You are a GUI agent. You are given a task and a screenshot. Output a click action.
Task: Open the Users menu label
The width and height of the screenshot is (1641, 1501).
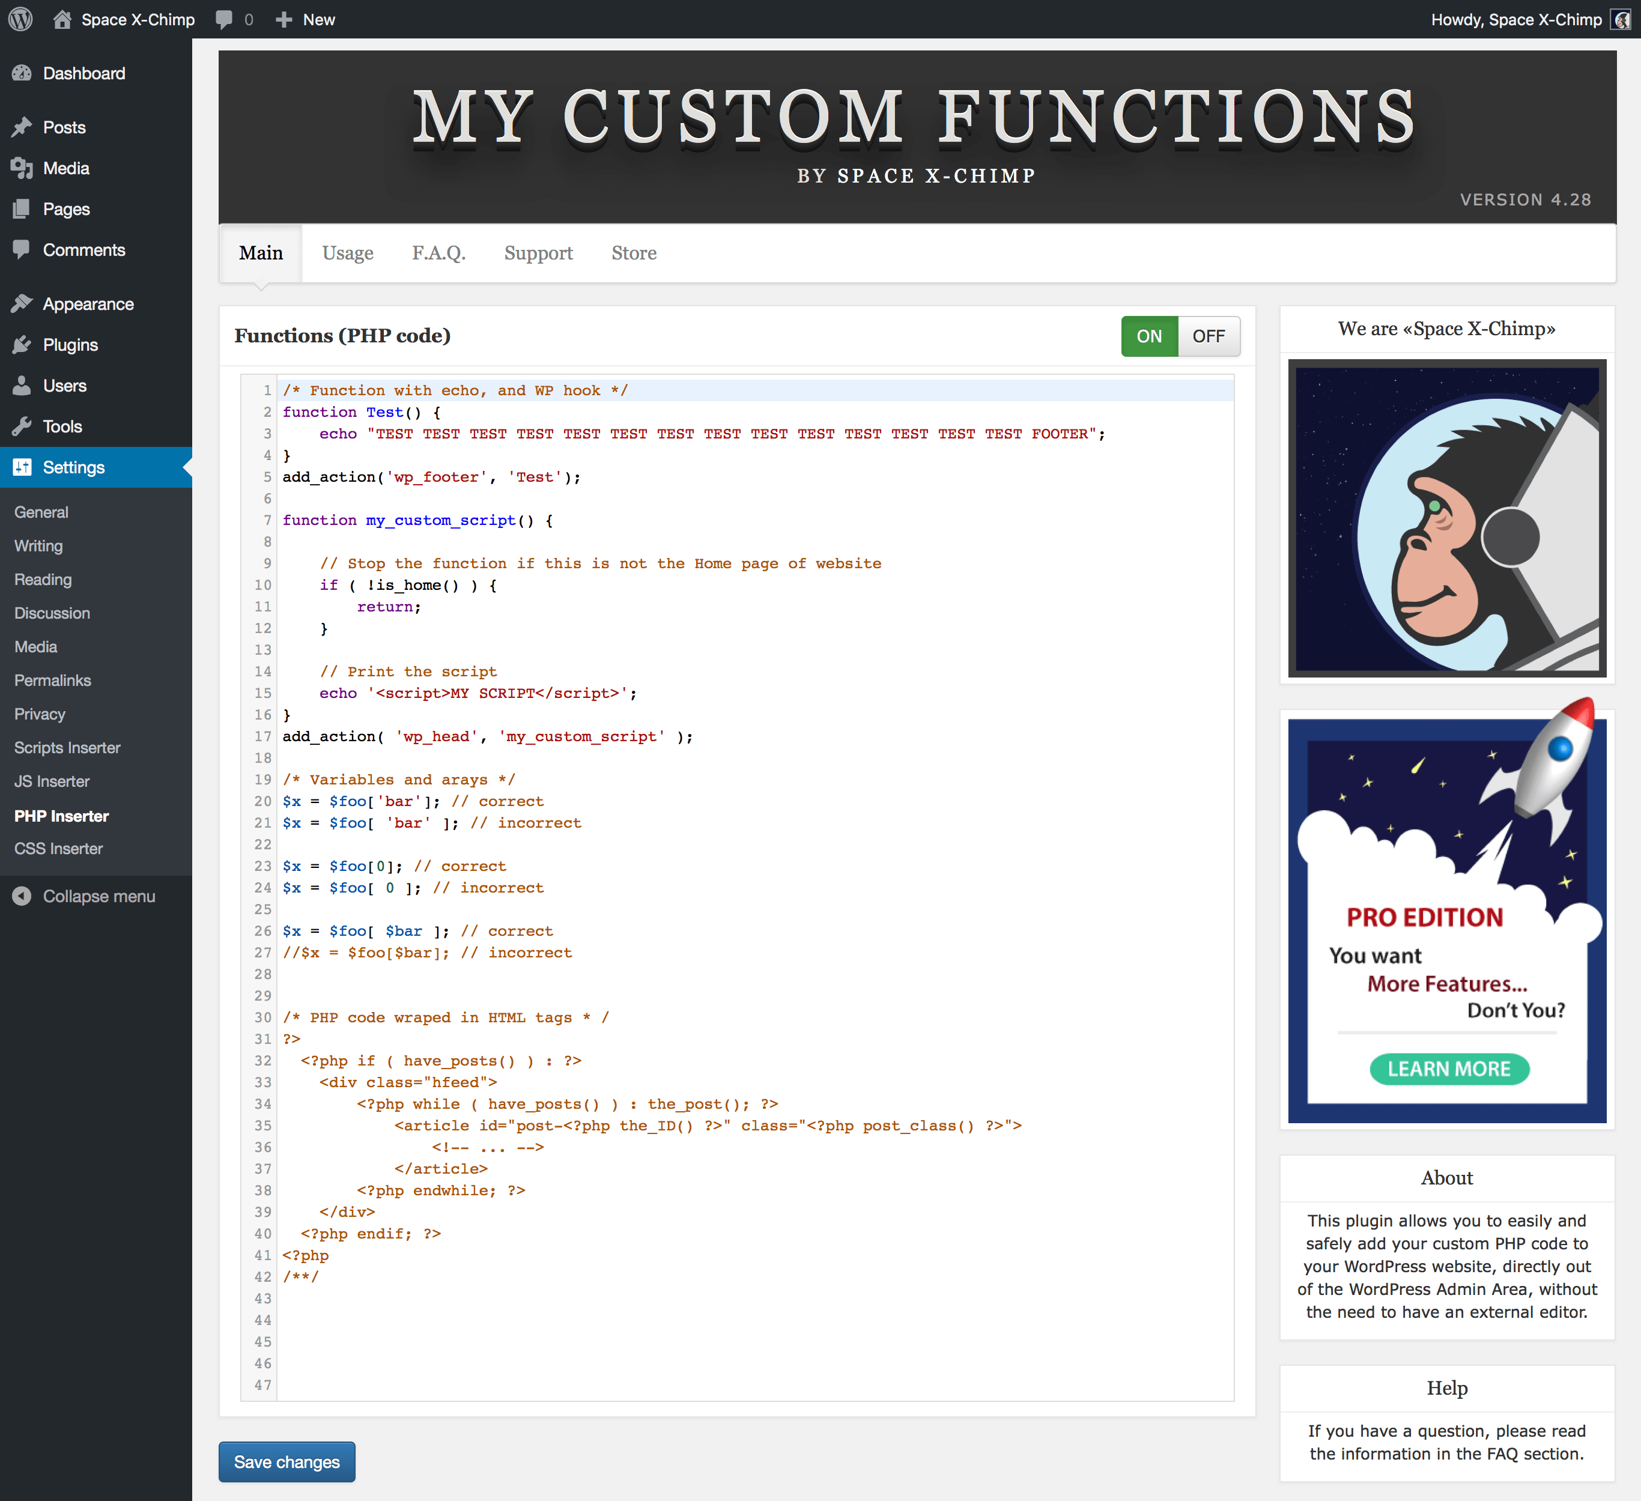pyautogui.click(x=64, y=386)
